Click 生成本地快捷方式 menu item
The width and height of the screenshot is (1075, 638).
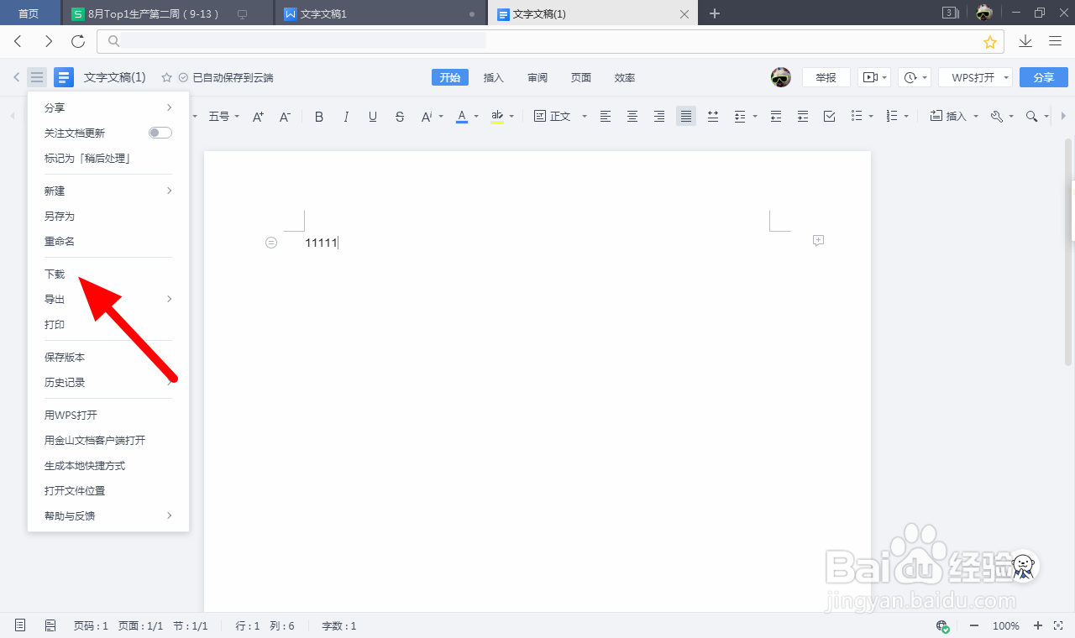85,465
